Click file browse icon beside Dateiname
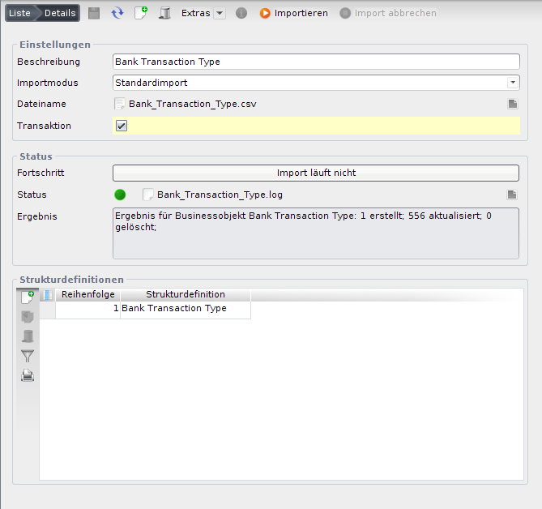The image size is (542, 509). tap(512, 104)
